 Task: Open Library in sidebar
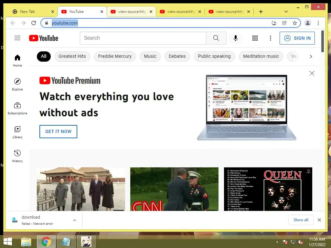tap(17, 132)
